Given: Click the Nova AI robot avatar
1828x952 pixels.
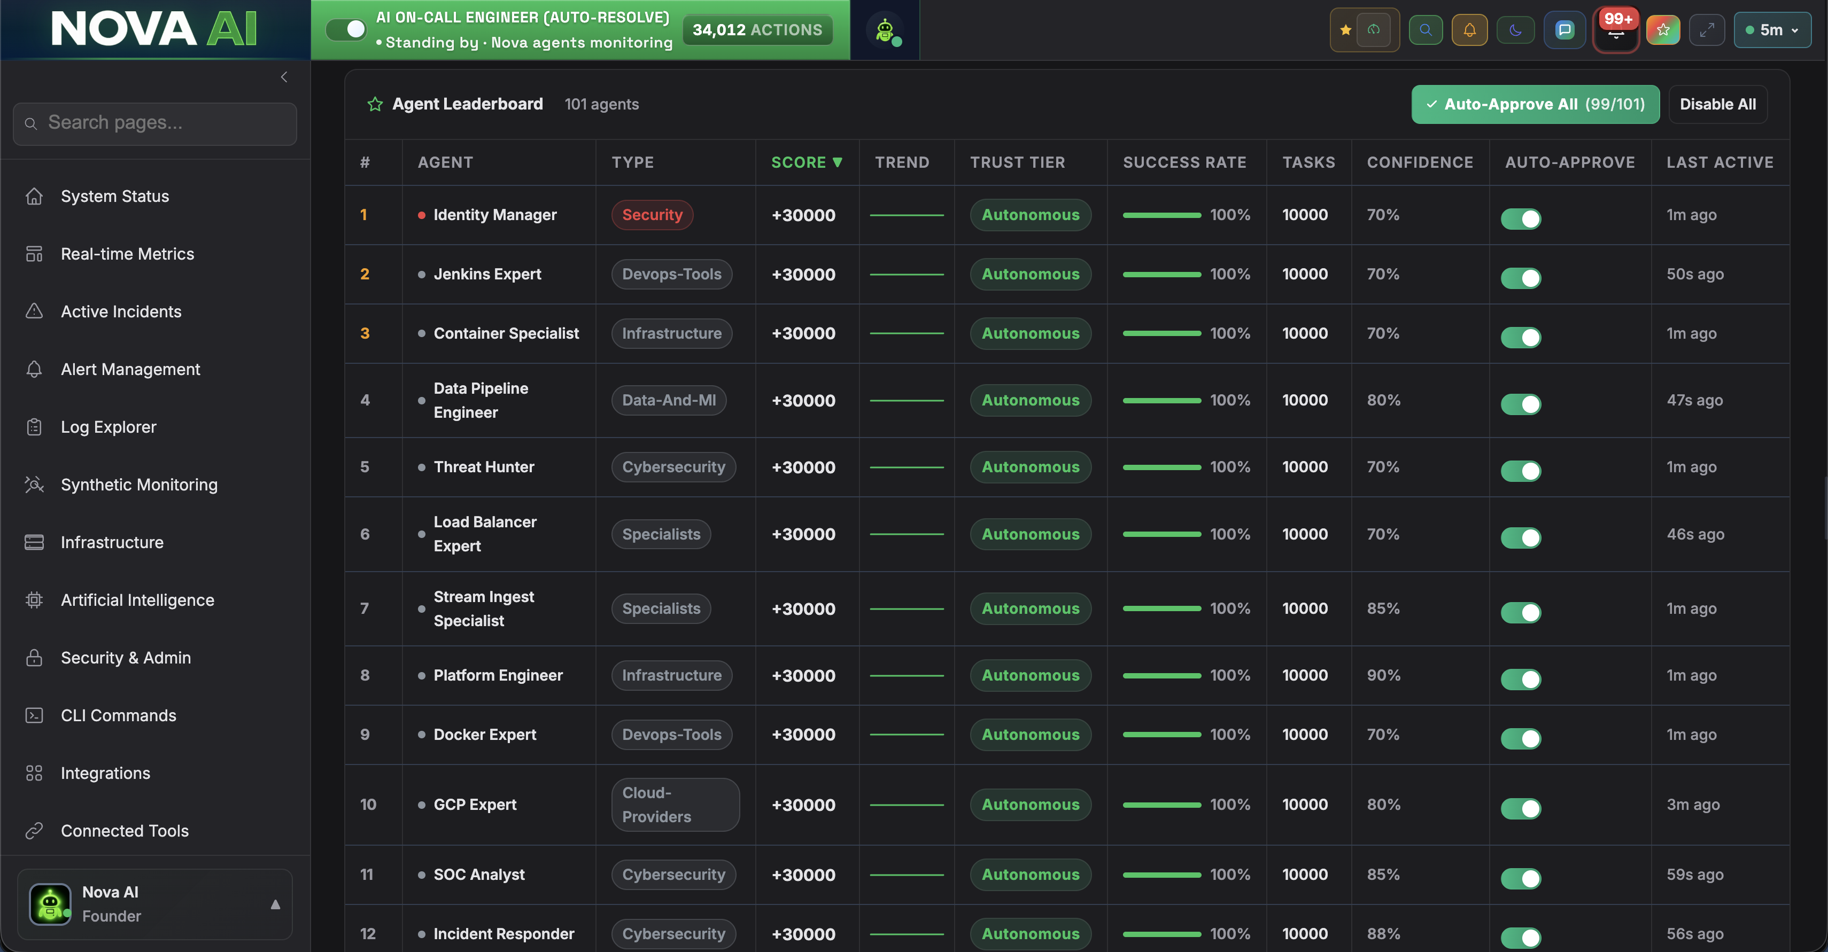Looking at the screenshot, I should (x=50, y=904).
